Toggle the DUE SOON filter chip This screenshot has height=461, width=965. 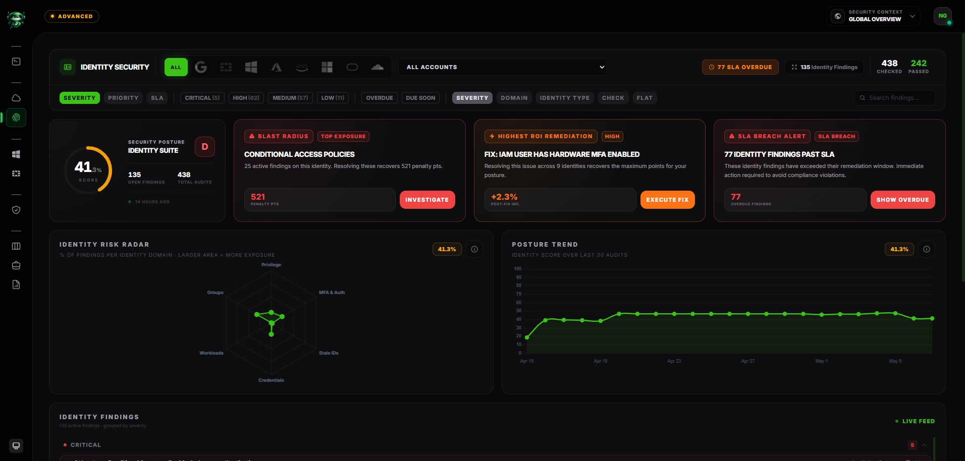click(x=420, y=98)
